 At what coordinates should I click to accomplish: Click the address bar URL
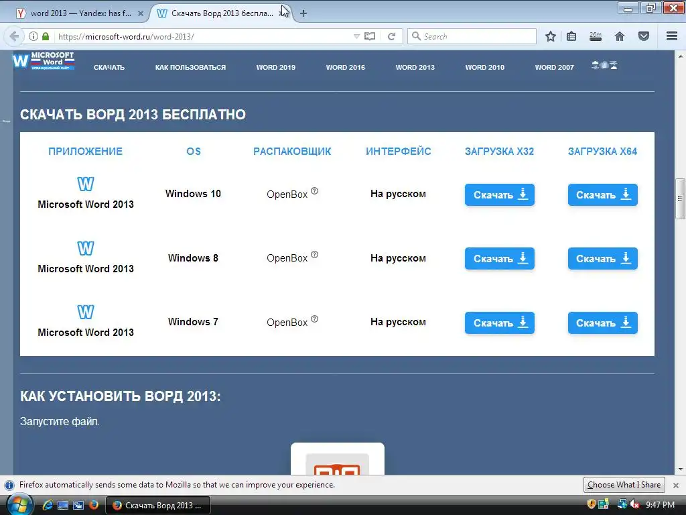click(x=126, y=37)
